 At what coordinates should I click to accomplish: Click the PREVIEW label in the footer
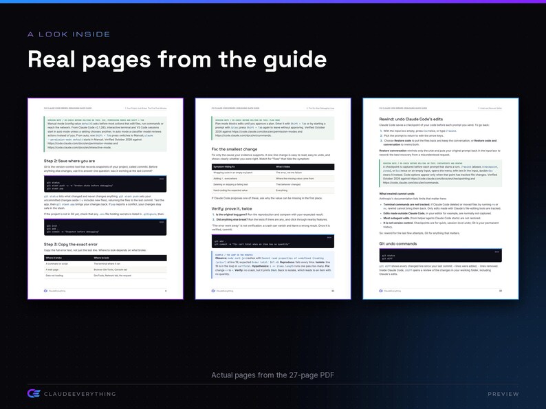503,394
